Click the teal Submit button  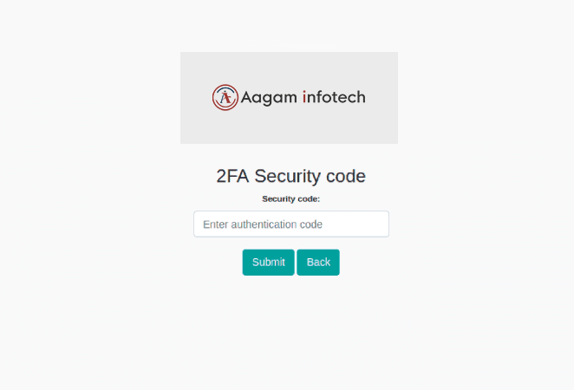[268, 263]
